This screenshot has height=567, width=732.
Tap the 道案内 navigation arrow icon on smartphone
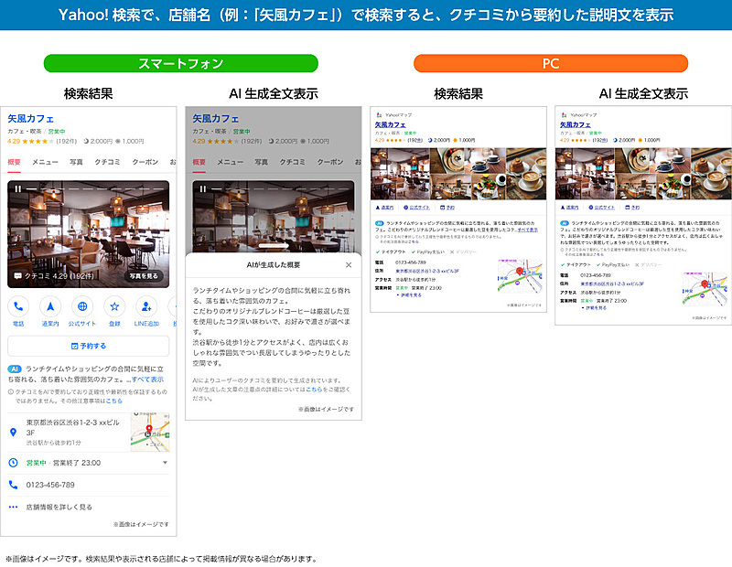(x=50, y=306)
